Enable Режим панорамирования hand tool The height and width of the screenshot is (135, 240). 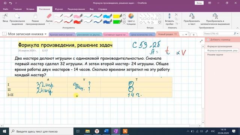point(35,19)
